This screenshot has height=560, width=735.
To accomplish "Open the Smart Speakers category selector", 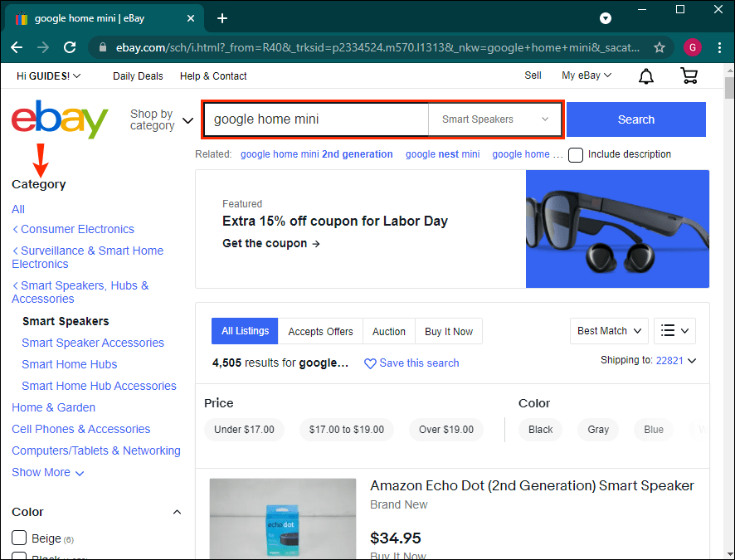I will pos(495,119).
